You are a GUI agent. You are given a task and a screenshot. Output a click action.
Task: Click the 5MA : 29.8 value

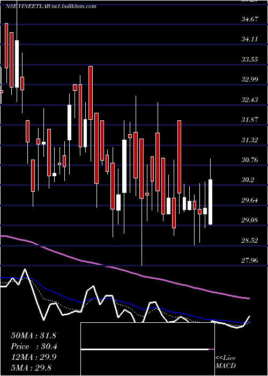tap(31, 367)
